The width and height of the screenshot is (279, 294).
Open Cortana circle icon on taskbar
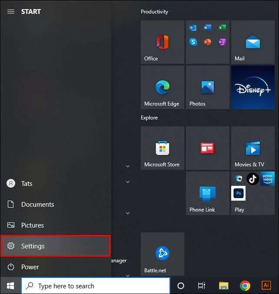[180, 286]
